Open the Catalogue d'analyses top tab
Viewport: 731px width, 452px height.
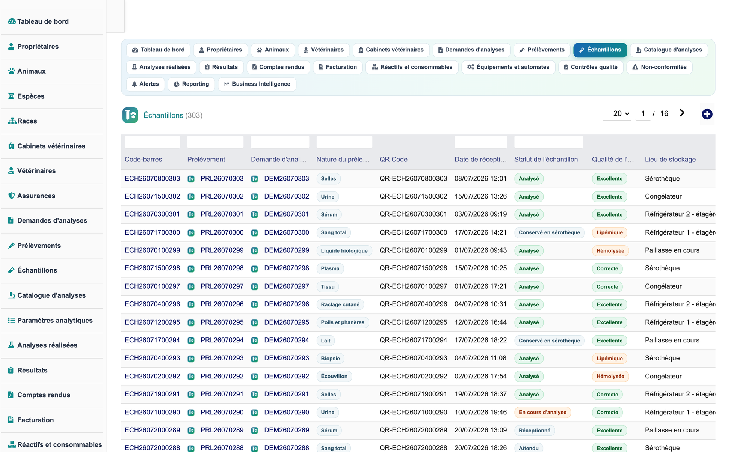click(669, 50)
